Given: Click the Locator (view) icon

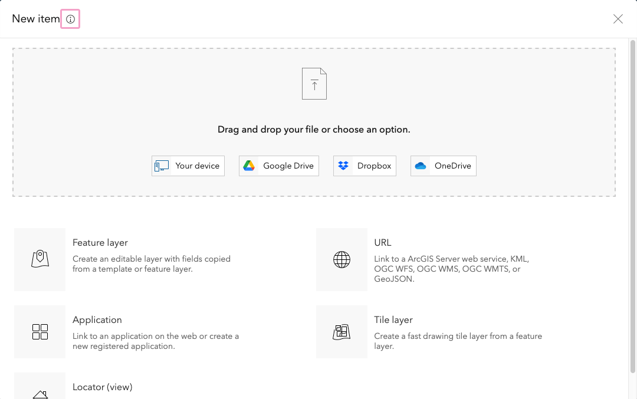Looking at the screenshot, I should point(40,394).
